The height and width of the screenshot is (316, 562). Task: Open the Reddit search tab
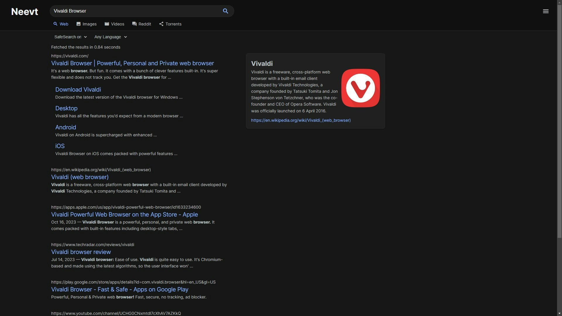[x=142, y=24]
